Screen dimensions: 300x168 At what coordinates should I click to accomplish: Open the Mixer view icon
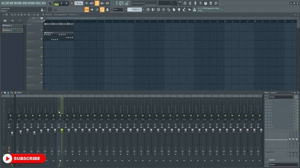coord(164,9)
